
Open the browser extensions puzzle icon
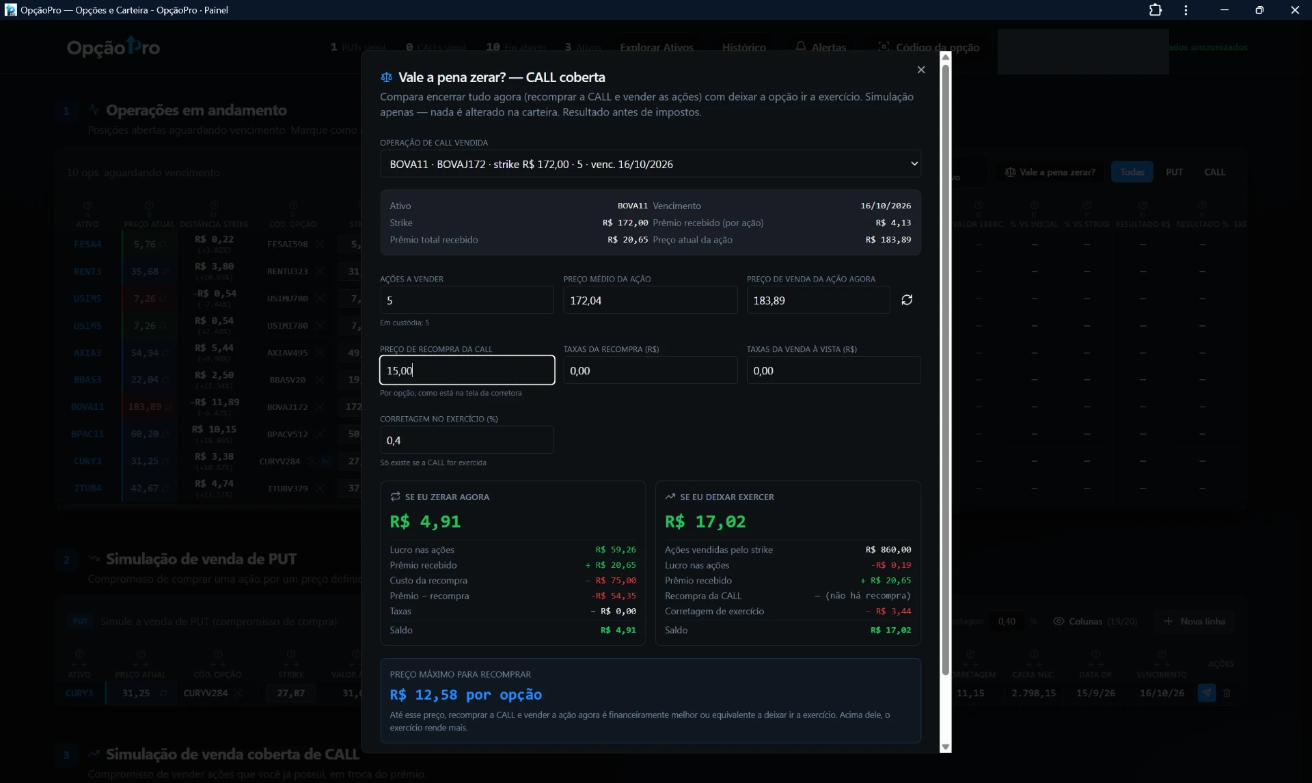point(1156,10)
